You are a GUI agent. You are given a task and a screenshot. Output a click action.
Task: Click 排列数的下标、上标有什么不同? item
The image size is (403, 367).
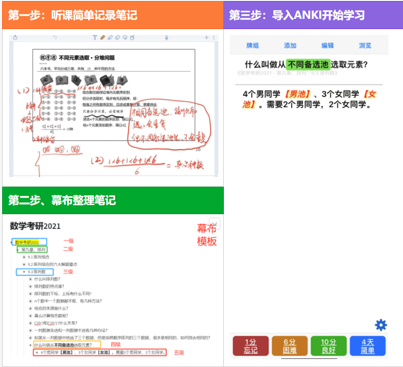[63, 293]
